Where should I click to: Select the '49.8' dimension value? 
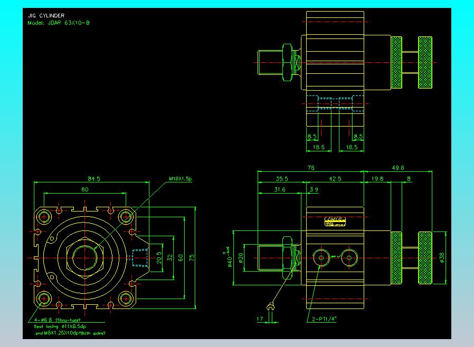[398, 168]
